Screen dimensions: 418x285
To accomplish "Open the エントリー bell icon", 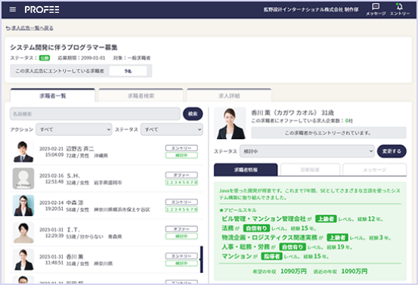I will (400, 9).
